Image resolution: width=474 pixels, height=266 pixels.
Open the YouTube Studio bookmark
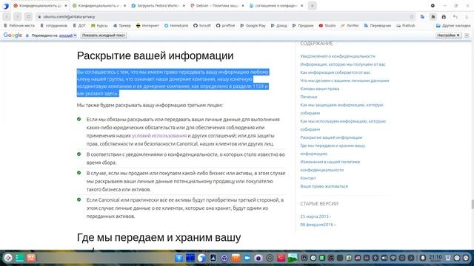click(327, 26)
